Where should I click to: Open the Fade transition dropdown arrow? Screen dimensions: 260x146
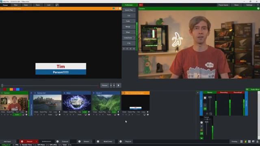click(x=134, y=21)
